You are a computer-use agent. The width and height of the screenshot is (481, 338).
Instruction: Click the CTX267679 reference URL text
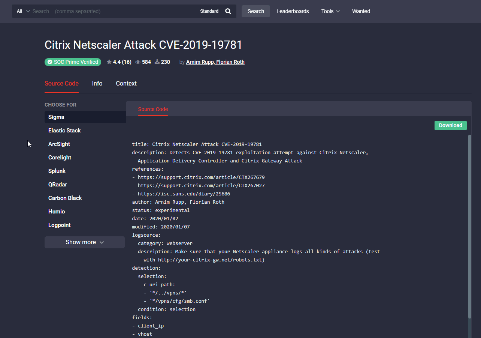click(x=201, y=177)
